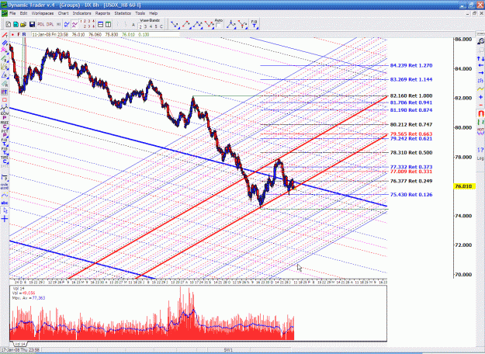Click the PDL toolbar button
Viewport: 485px width, 354px height.
pos(41,24)
